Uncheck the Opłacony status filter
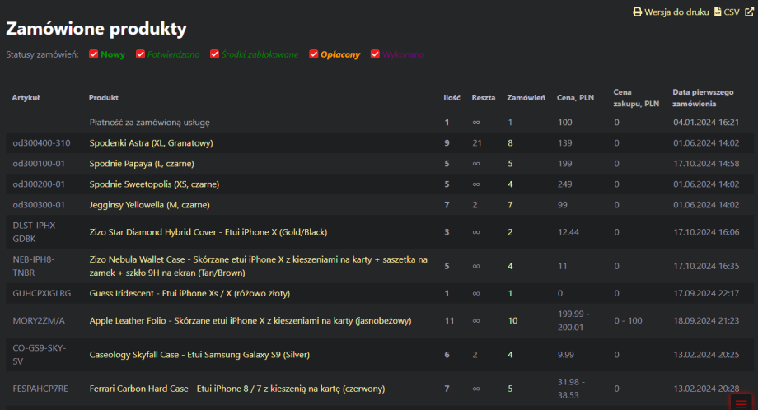Viewport: 758px width, 410px height. [313, 54]
